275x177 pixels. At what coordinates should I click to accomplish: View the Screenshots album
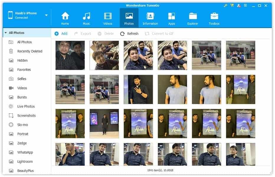point(27,115)
